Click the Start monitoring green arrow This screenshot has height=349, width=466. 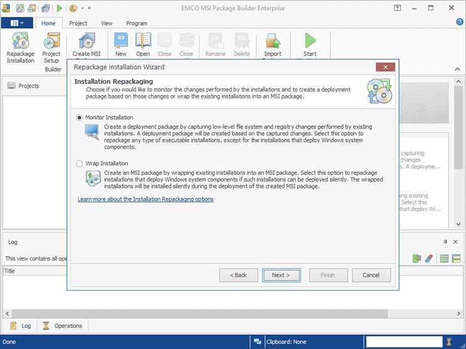tap(309, 41)
